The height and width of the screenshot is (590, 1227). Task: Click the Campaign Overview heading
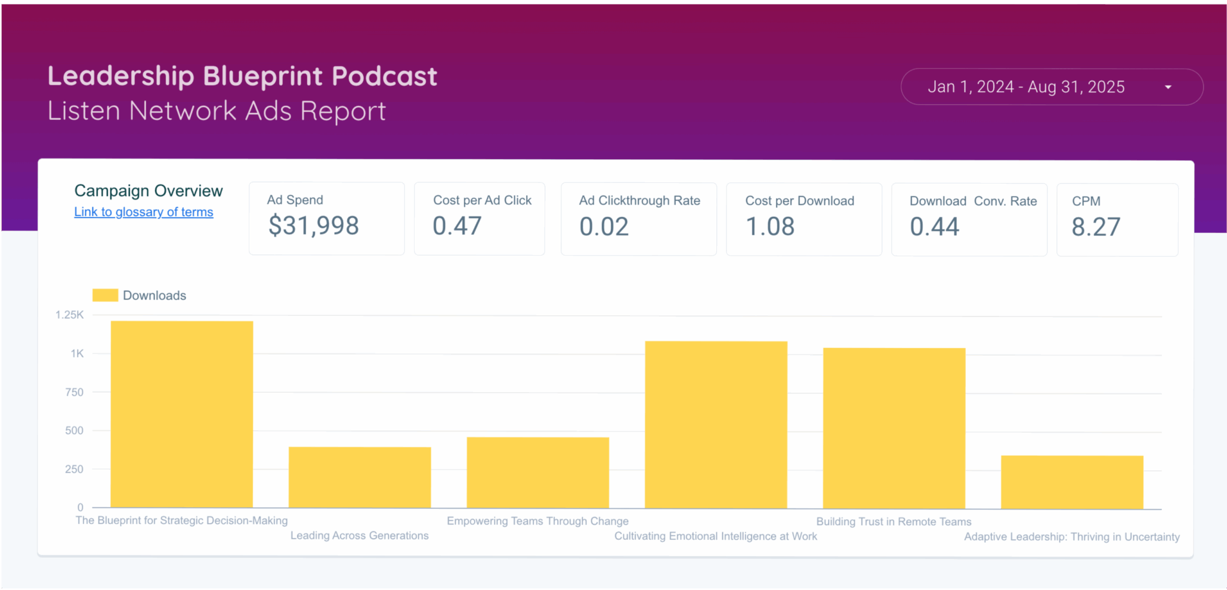click(148, 191)
